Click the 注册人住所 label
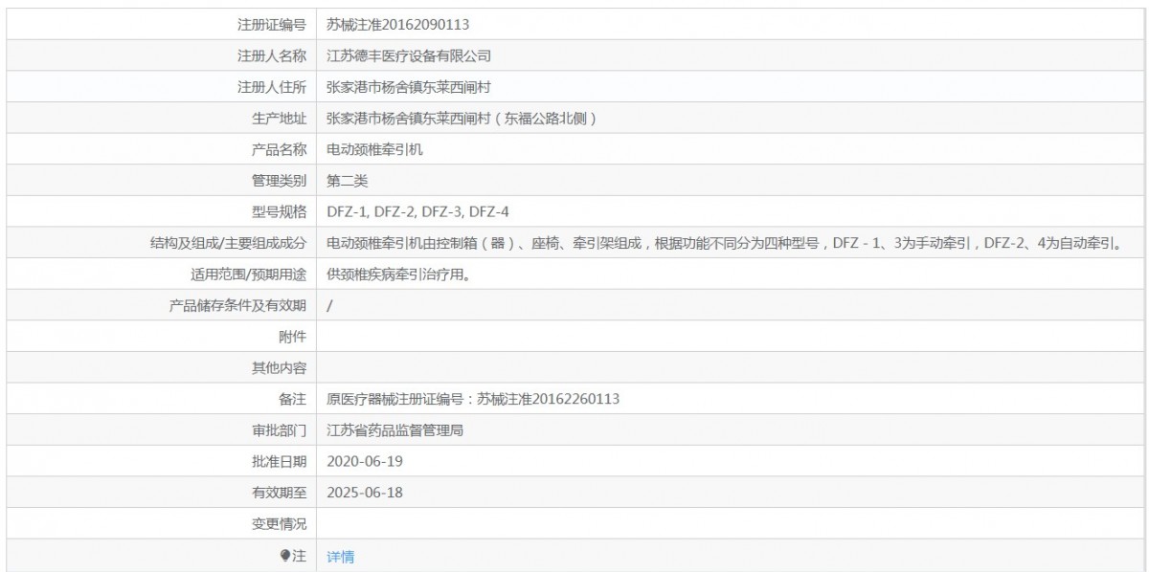This screenshot has width=1149, height=572. 272,87
